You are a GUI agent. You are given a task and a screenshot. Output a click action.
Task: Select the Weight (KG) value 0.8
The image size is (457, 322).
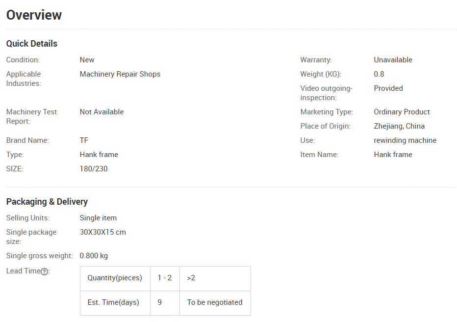click(x=379, y=74)
